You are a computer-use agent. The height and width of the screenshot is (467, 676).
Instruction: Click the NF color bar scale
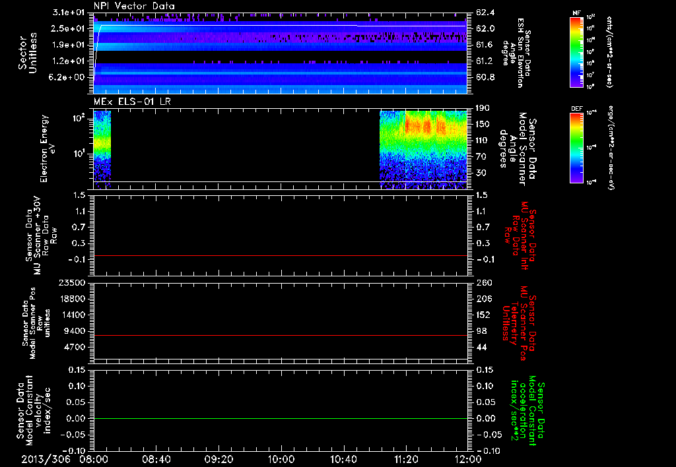pos(576,52)
